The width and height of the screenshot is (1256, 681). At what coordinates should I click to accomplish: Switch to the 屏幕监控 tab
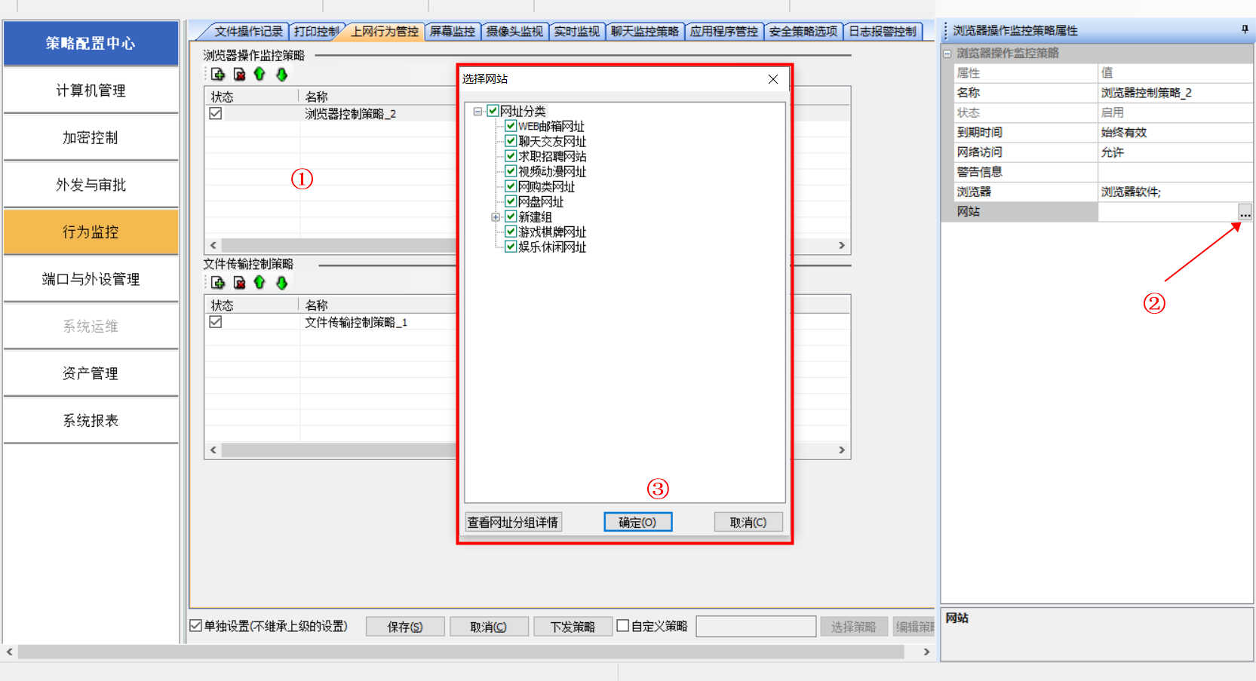tap(452, 32)
